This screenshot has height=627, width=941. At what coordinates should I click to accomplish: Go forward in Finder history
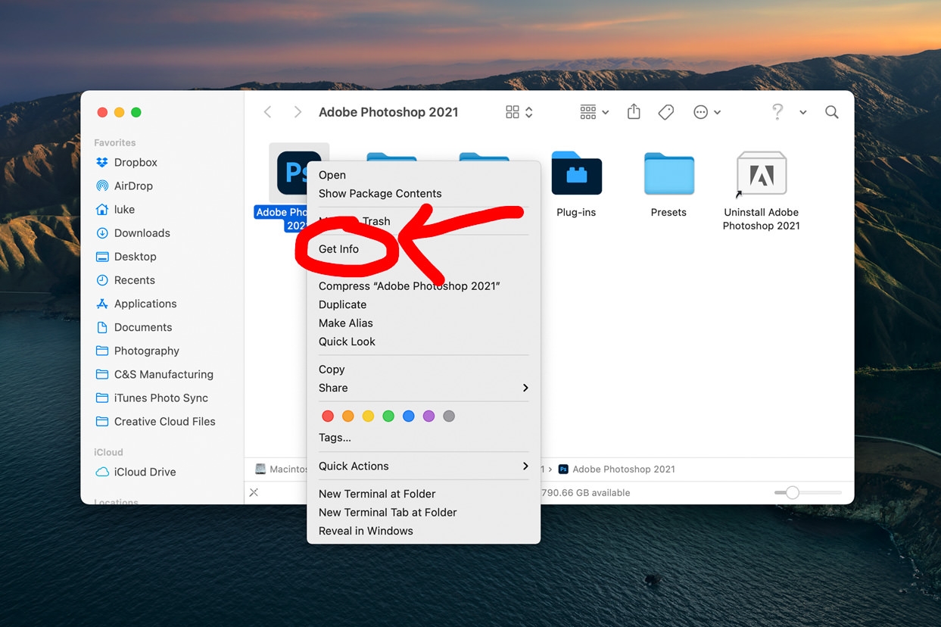(298, 112)
